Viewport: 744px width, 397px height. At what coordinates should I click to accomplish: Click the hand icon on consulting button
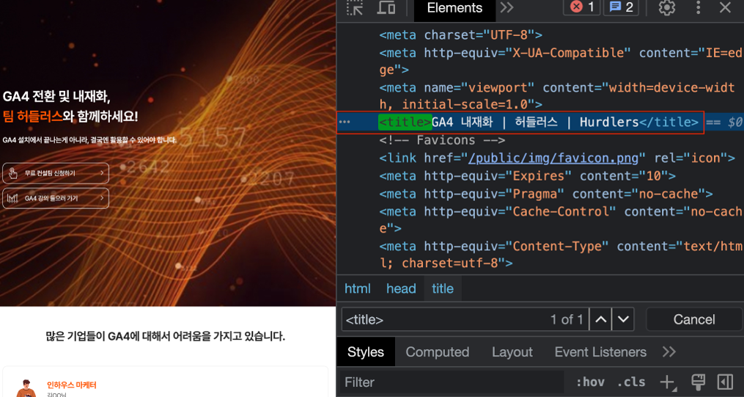(x=12, y=173)
